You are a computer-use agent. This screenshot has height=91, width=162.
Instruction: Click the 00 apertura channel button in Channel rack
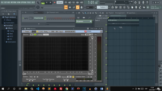(38, 18)
